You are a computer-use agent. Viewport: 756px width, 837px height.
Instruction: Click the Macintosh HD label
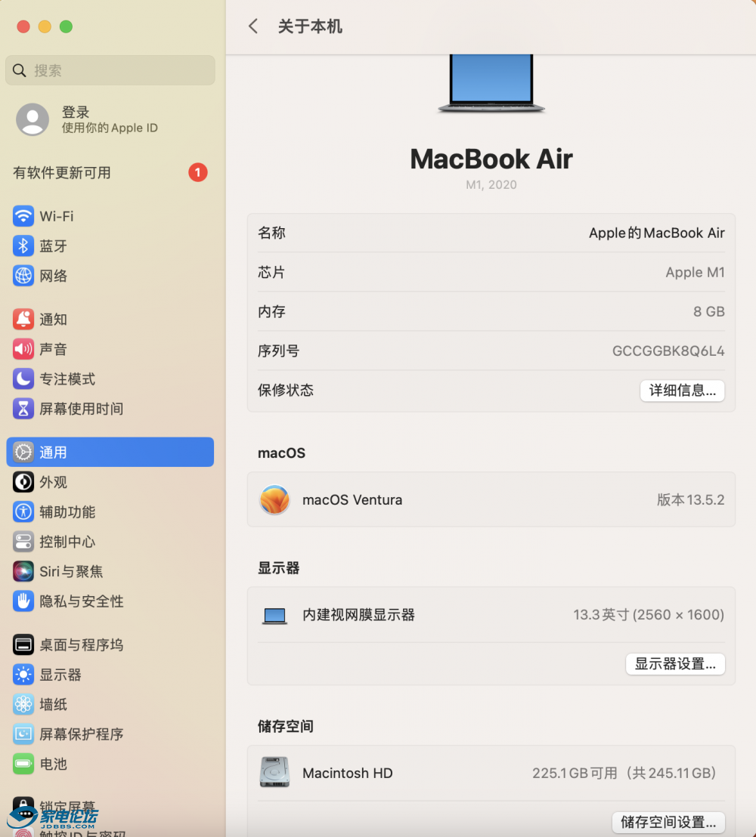point(347,773)
